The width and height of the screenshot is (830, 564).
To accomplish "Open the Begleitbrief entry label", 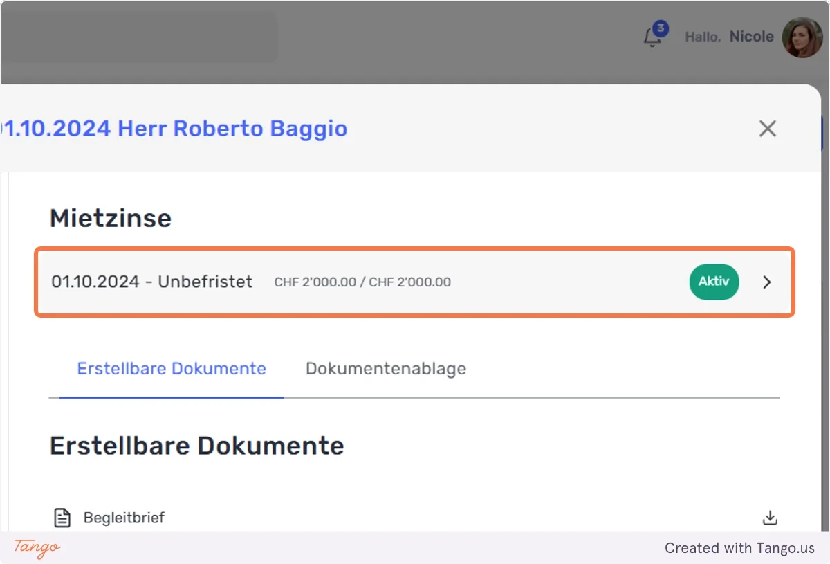I will (x=124, y=518).
